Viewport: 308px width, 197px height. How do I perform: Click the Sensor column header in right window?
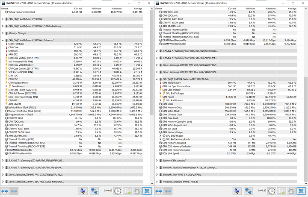tap(159, 9)
